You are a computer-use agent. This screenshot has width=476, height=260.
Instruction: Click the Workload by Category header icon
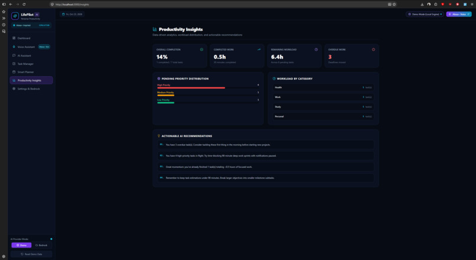[x=274, y=79]
